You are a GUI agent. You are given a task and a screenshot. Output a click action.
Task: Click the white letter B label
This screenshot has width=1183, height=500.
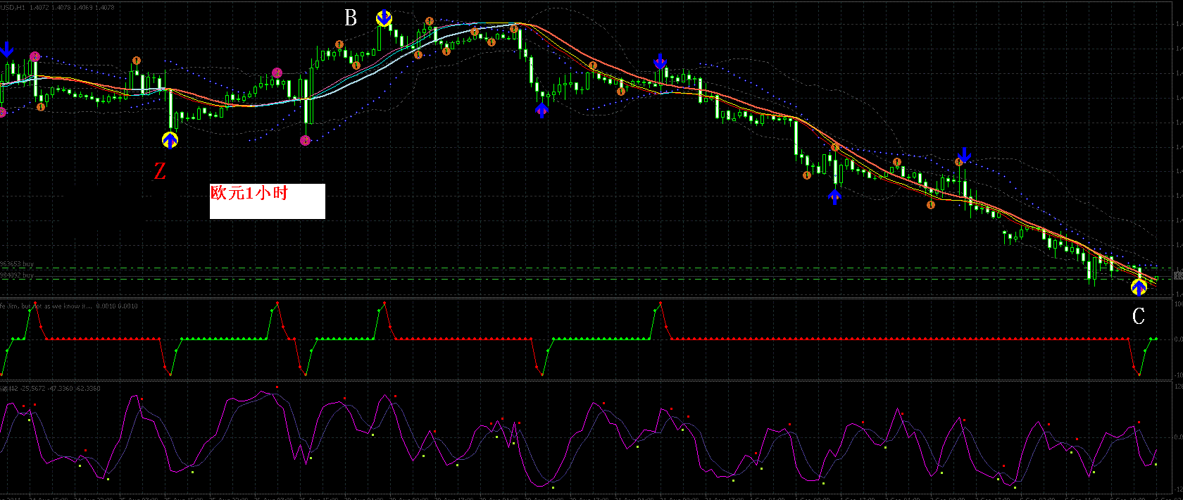coord(351,18)
